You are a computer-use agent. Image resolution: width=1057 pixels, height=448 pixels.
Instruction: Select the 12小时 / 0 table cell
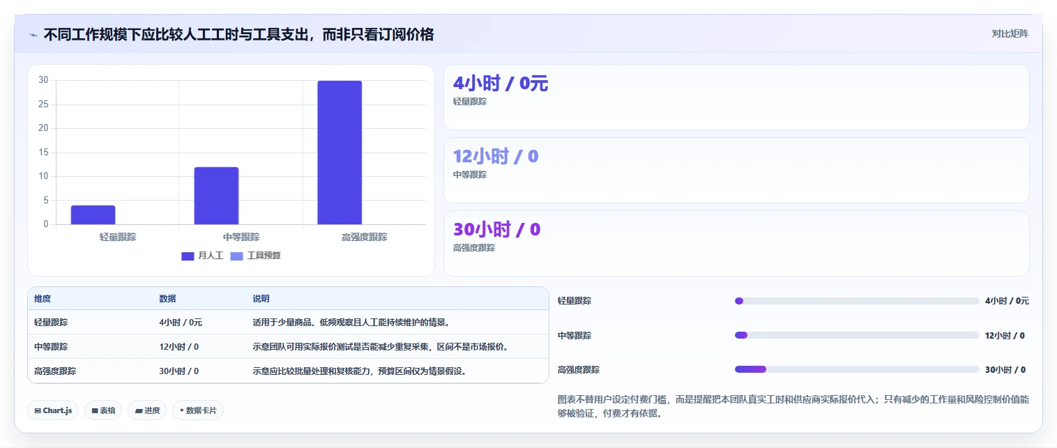[178, 346]
